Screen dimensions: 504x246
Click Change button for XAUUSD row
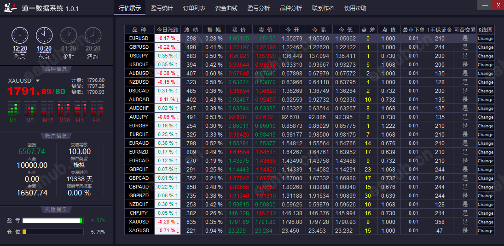point(485,222)
